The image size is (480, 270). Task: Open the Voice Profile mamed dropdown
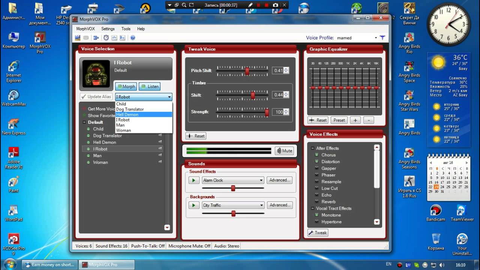[376, 38]
